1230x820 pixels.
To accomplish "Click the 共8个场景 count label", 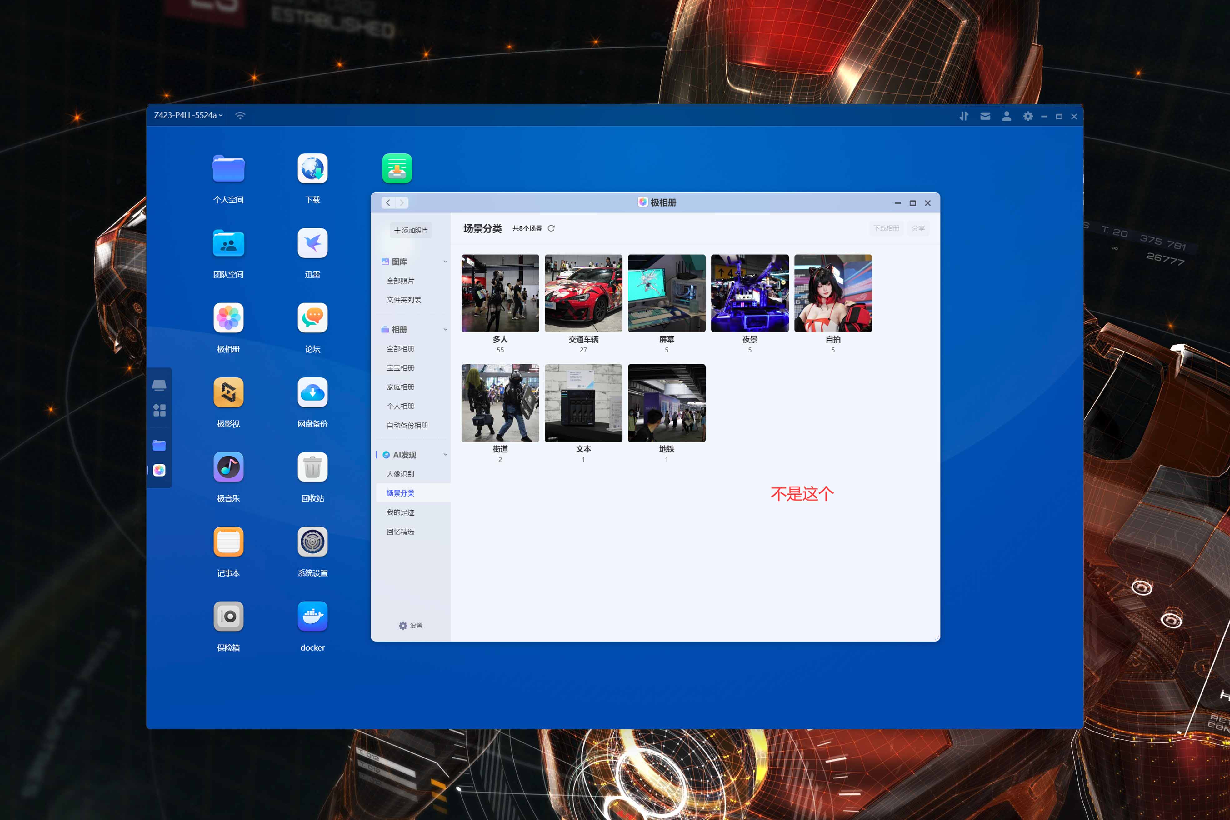I will click(x=527, y=228).
